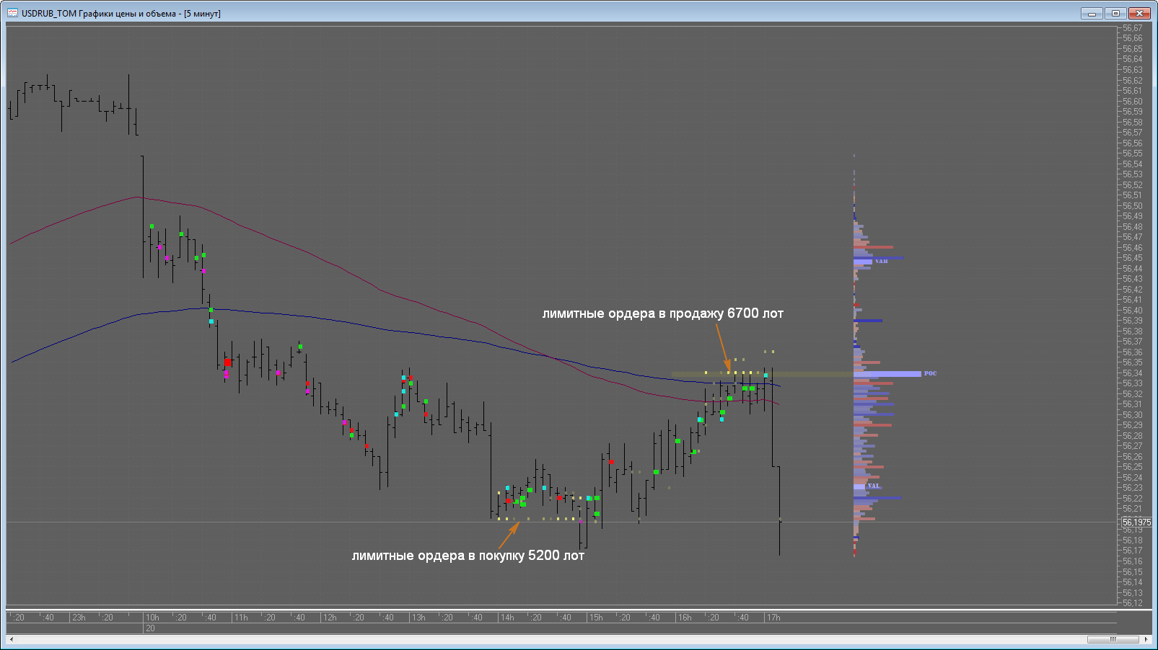Open the USDRUB_TOM window system menu icon
1158x650 pixels.
[x=12, y=13]
